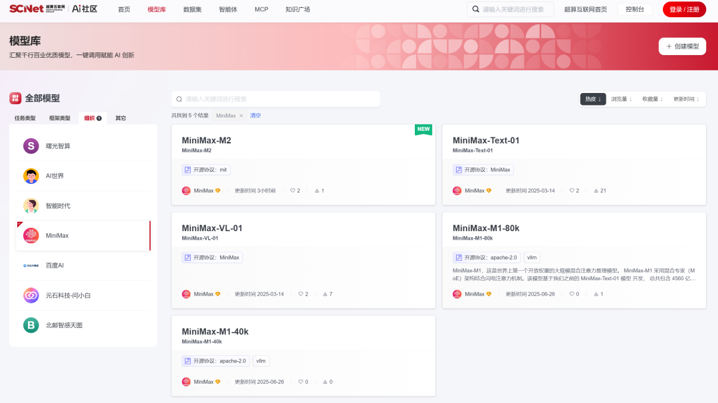718x403 pixels.
Task: Click the download icon on MiniMax-Text-01 card
Action: (596, 191)
